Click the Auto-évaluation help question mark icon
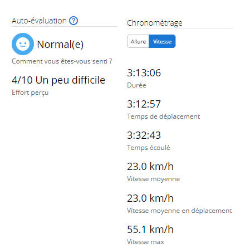This screenshot has height=248, width=245. 73,21
